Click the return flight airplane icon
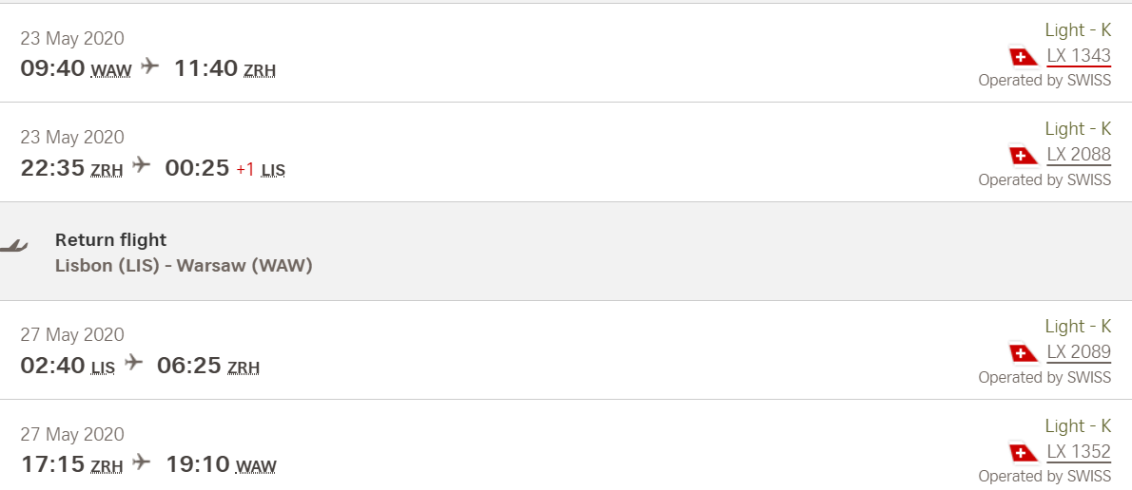This screenshot has height=490, width=1132. [13, 247]
